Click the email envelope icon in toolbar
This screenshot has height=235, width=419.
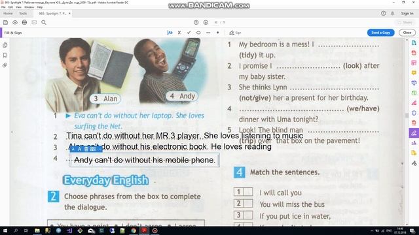click(34, 23)
